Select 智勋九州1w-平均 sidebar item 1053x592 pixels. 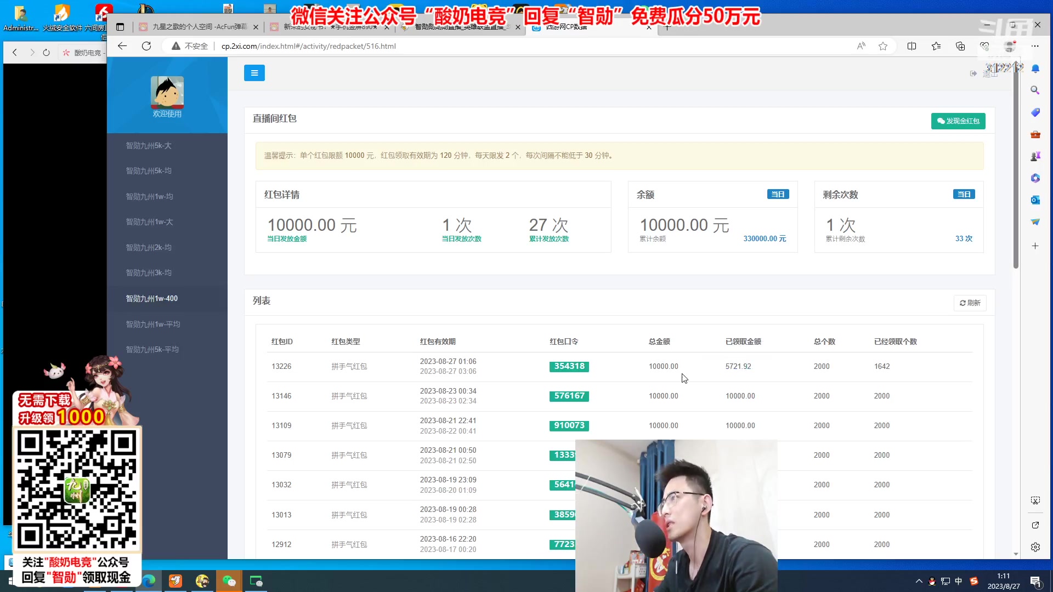point(153,325)
